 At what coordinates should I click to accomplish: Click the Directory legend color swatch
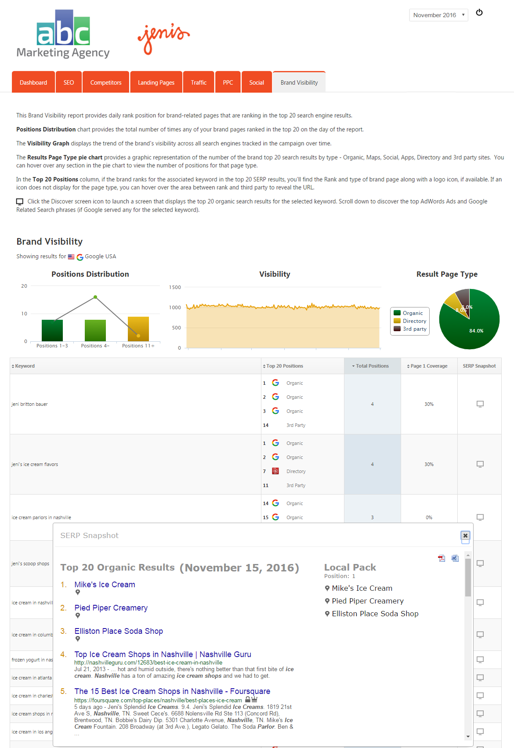coord(397,321)
